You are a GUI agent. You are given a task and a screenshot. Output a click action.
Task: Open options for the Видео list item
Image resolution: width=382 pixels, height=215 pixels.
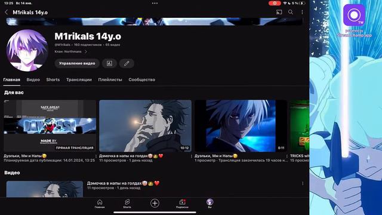(303, 183)
